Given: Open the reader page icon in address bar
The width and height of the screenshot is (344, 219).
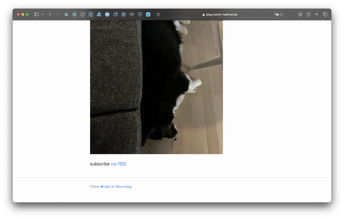Looking at the screenshot, I should click(x=159, y=14).
